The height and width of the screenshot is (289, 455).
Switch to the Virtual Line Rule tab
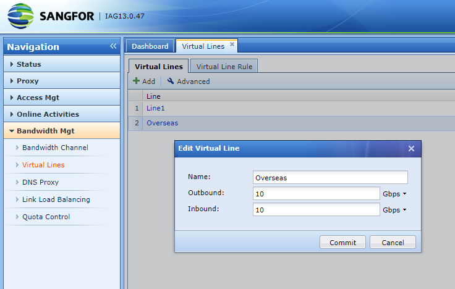tap(224, 66)
